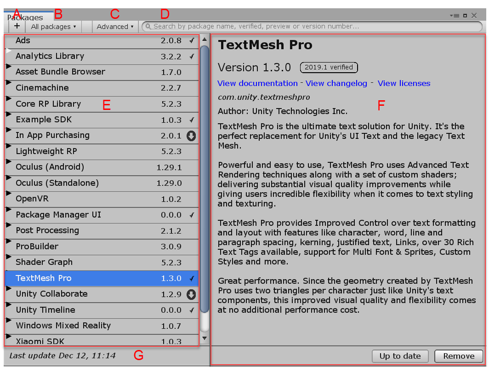The width and height of the screenshot is (489, 367).
Task: Click the installed checkmark next to Ads
Action: coord(192,40)
